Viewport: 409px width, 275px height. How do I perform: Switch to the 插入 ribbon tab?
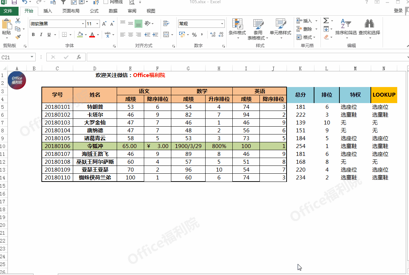point(48,11)
